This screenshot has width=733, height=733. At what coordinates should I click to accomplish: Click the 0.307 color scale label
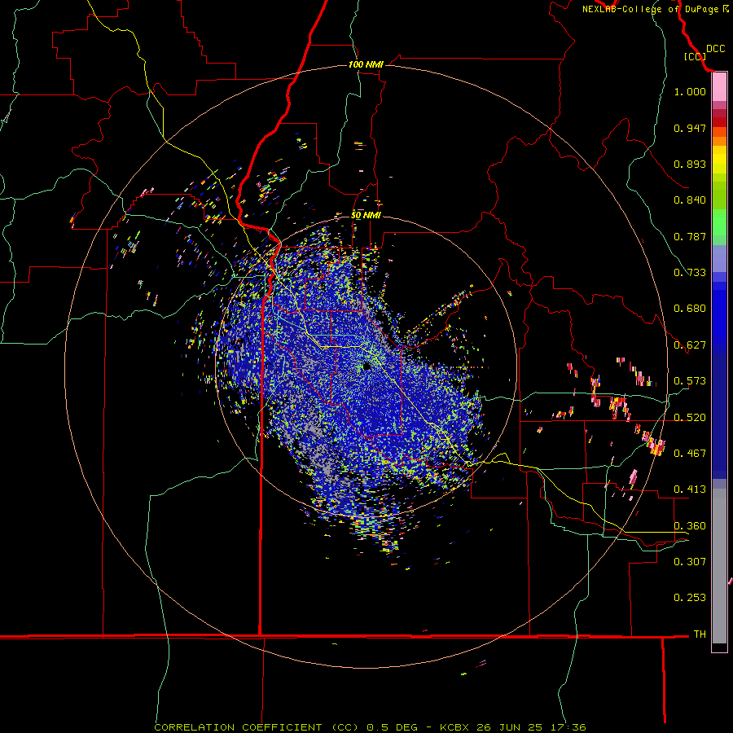click(690, 561)
